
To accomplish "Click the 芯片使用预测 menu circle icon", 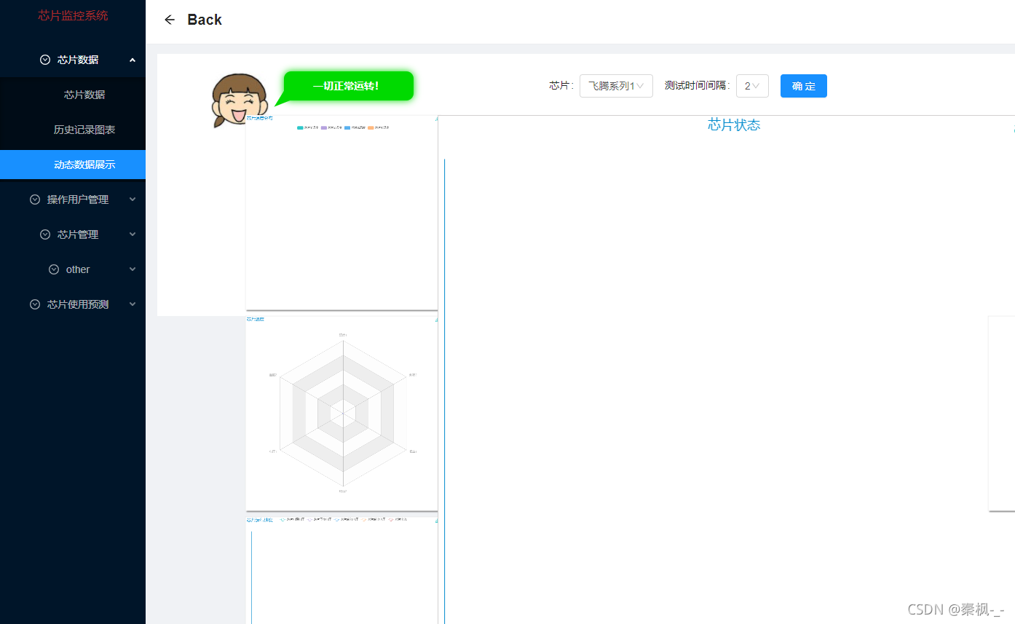I will [35, 304].
